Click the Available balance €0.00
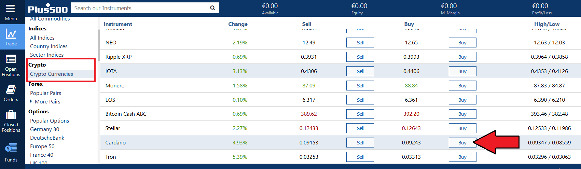 click(x=270, y=6)
